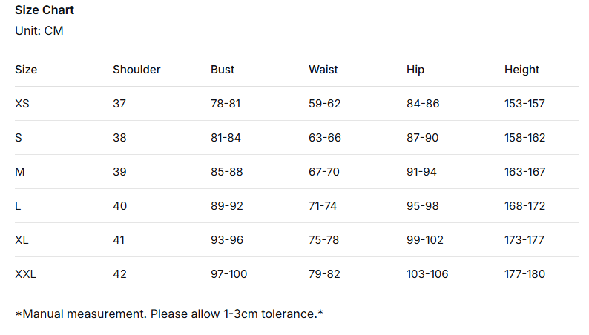The width and height of the screenshot is (589, 335).
Task: Select the XXL size row label
Action: pos(25,274)
